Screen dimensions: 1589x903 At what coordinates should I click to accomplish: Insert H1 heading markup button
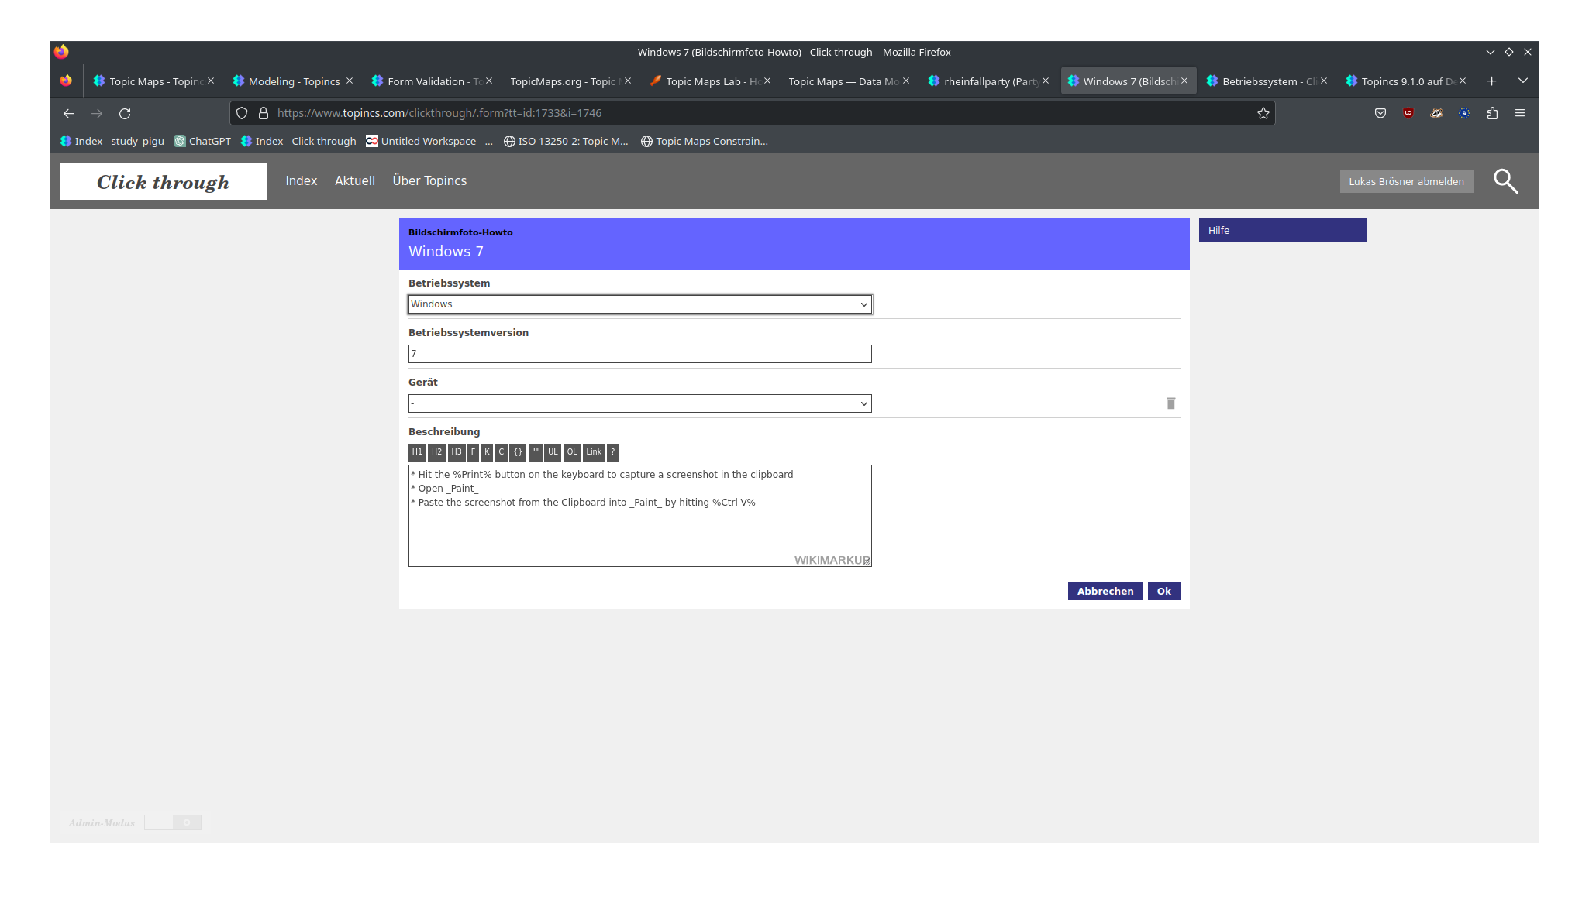click(417, 452)
